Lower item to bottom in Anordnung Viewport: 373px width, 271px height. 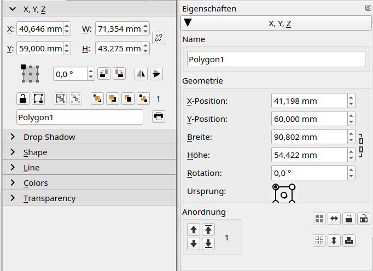[208, 244]
